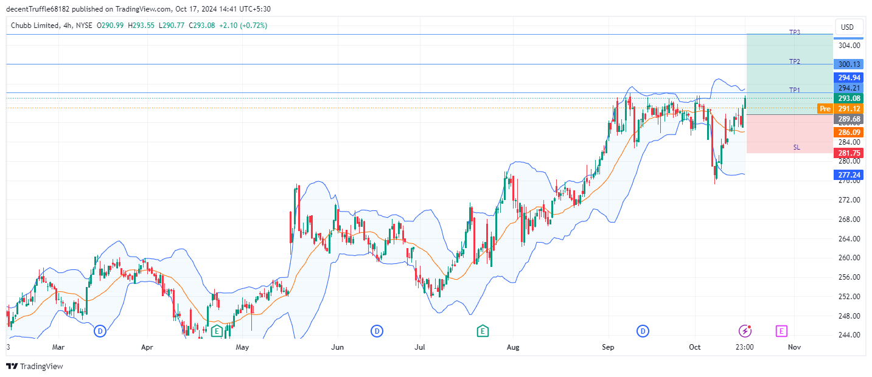
Task: Click the 244.00 price scale value
Action: click(x=849, y=335)
